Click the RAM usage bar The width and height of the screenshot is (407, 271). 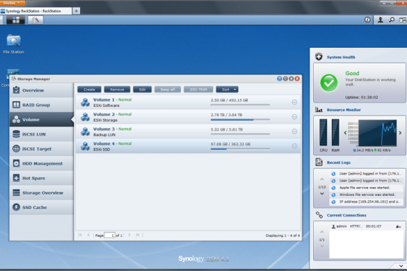click(x=335, y=132)
